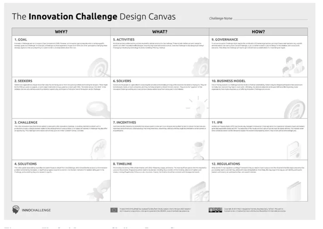323x229 pixels.
Task: Select the WHAT? column header
Action: tap(160, 31)
